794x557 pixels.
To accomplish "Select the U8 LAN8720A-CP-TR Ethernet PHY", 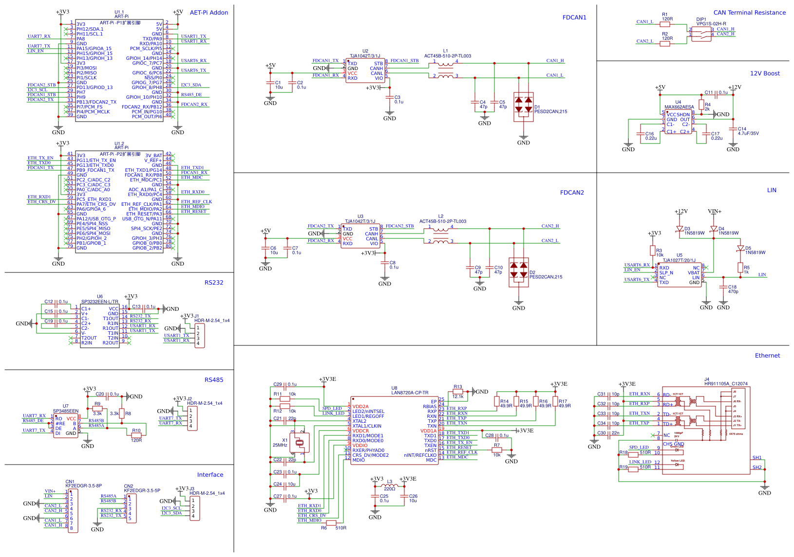I will (394, 431).
